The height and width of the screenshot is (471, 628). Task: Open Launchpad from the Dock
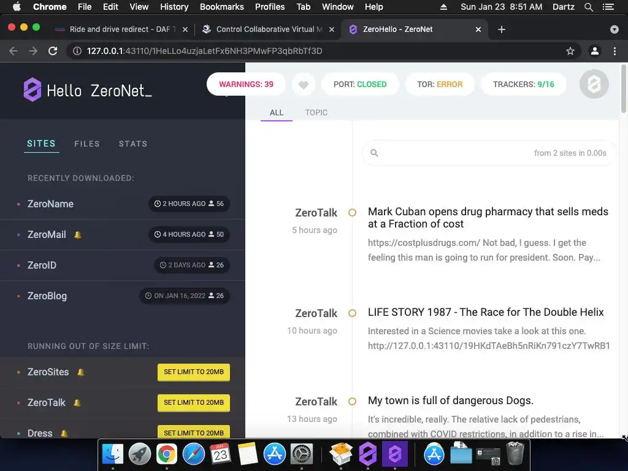(140, 454)
